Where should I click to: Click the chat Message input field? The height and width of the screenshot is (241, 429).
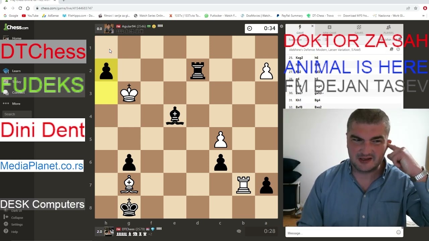tap(340, 233)
